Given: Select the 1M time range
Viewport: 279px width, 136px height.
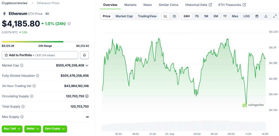Looking at the screenshot, I should click(206, 16).
